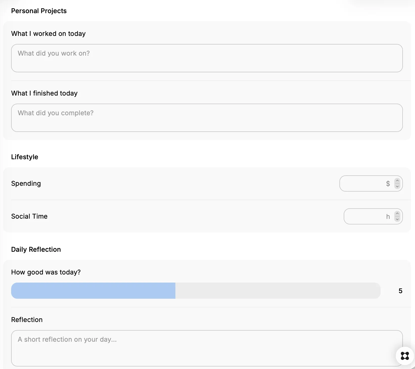Decrease Social Time with the down arrow
This screenshot has height=369, width=415.
397,219
